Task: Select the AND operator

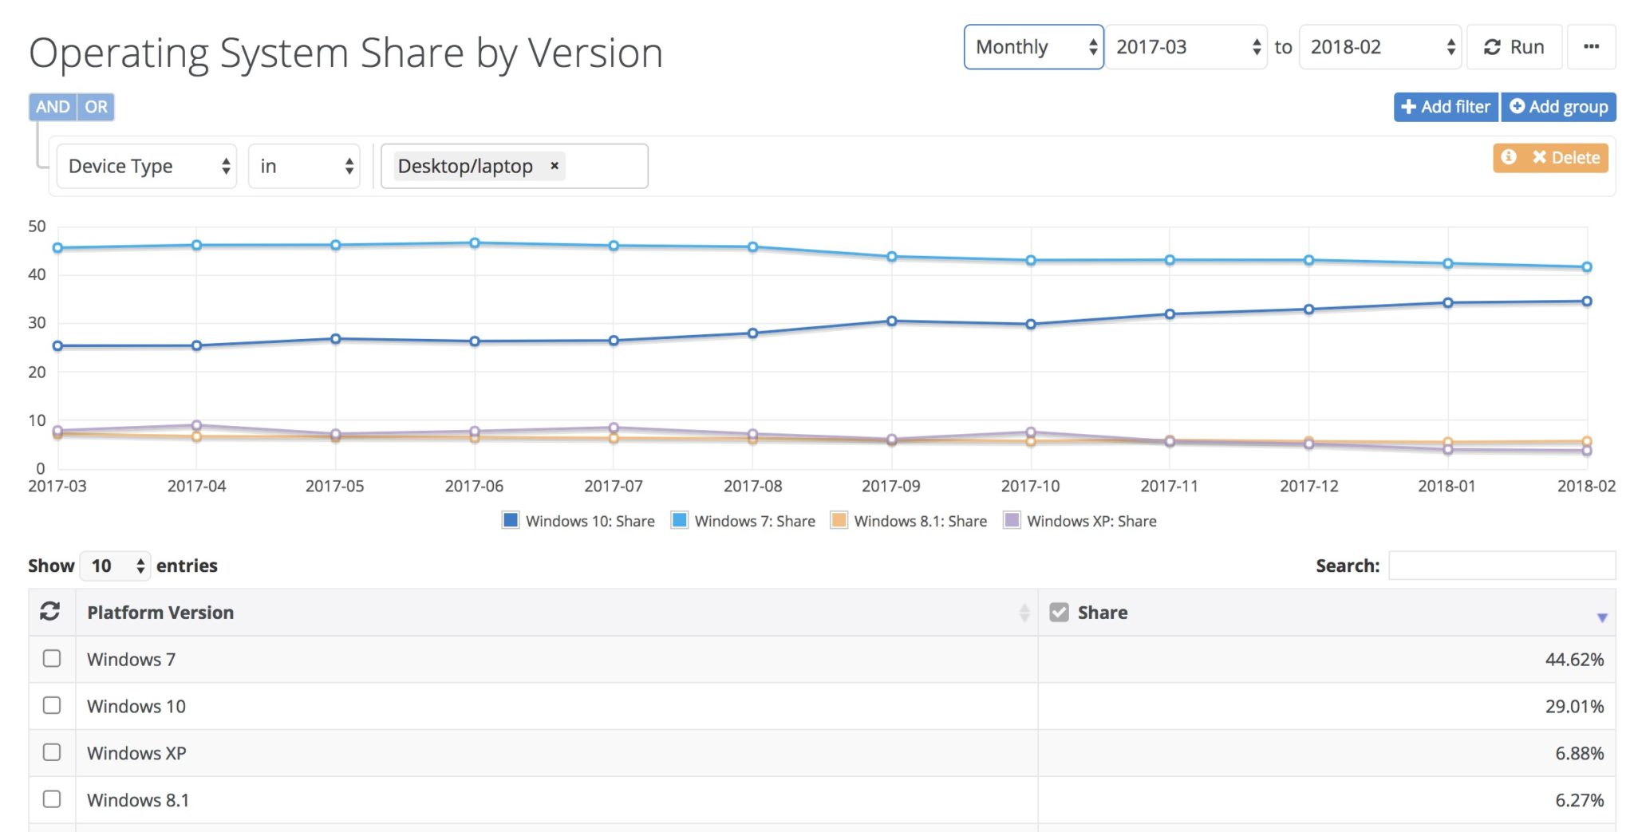Action: coord(53,107)
